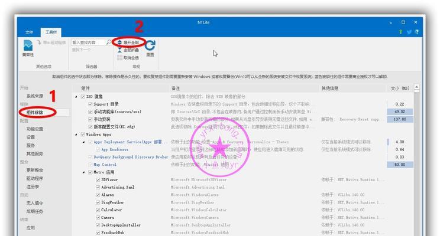This screenshot has height=236, width=440.
Task: Collapse the ISO 镜像 tree node
Action: click(x=76, y=97)
